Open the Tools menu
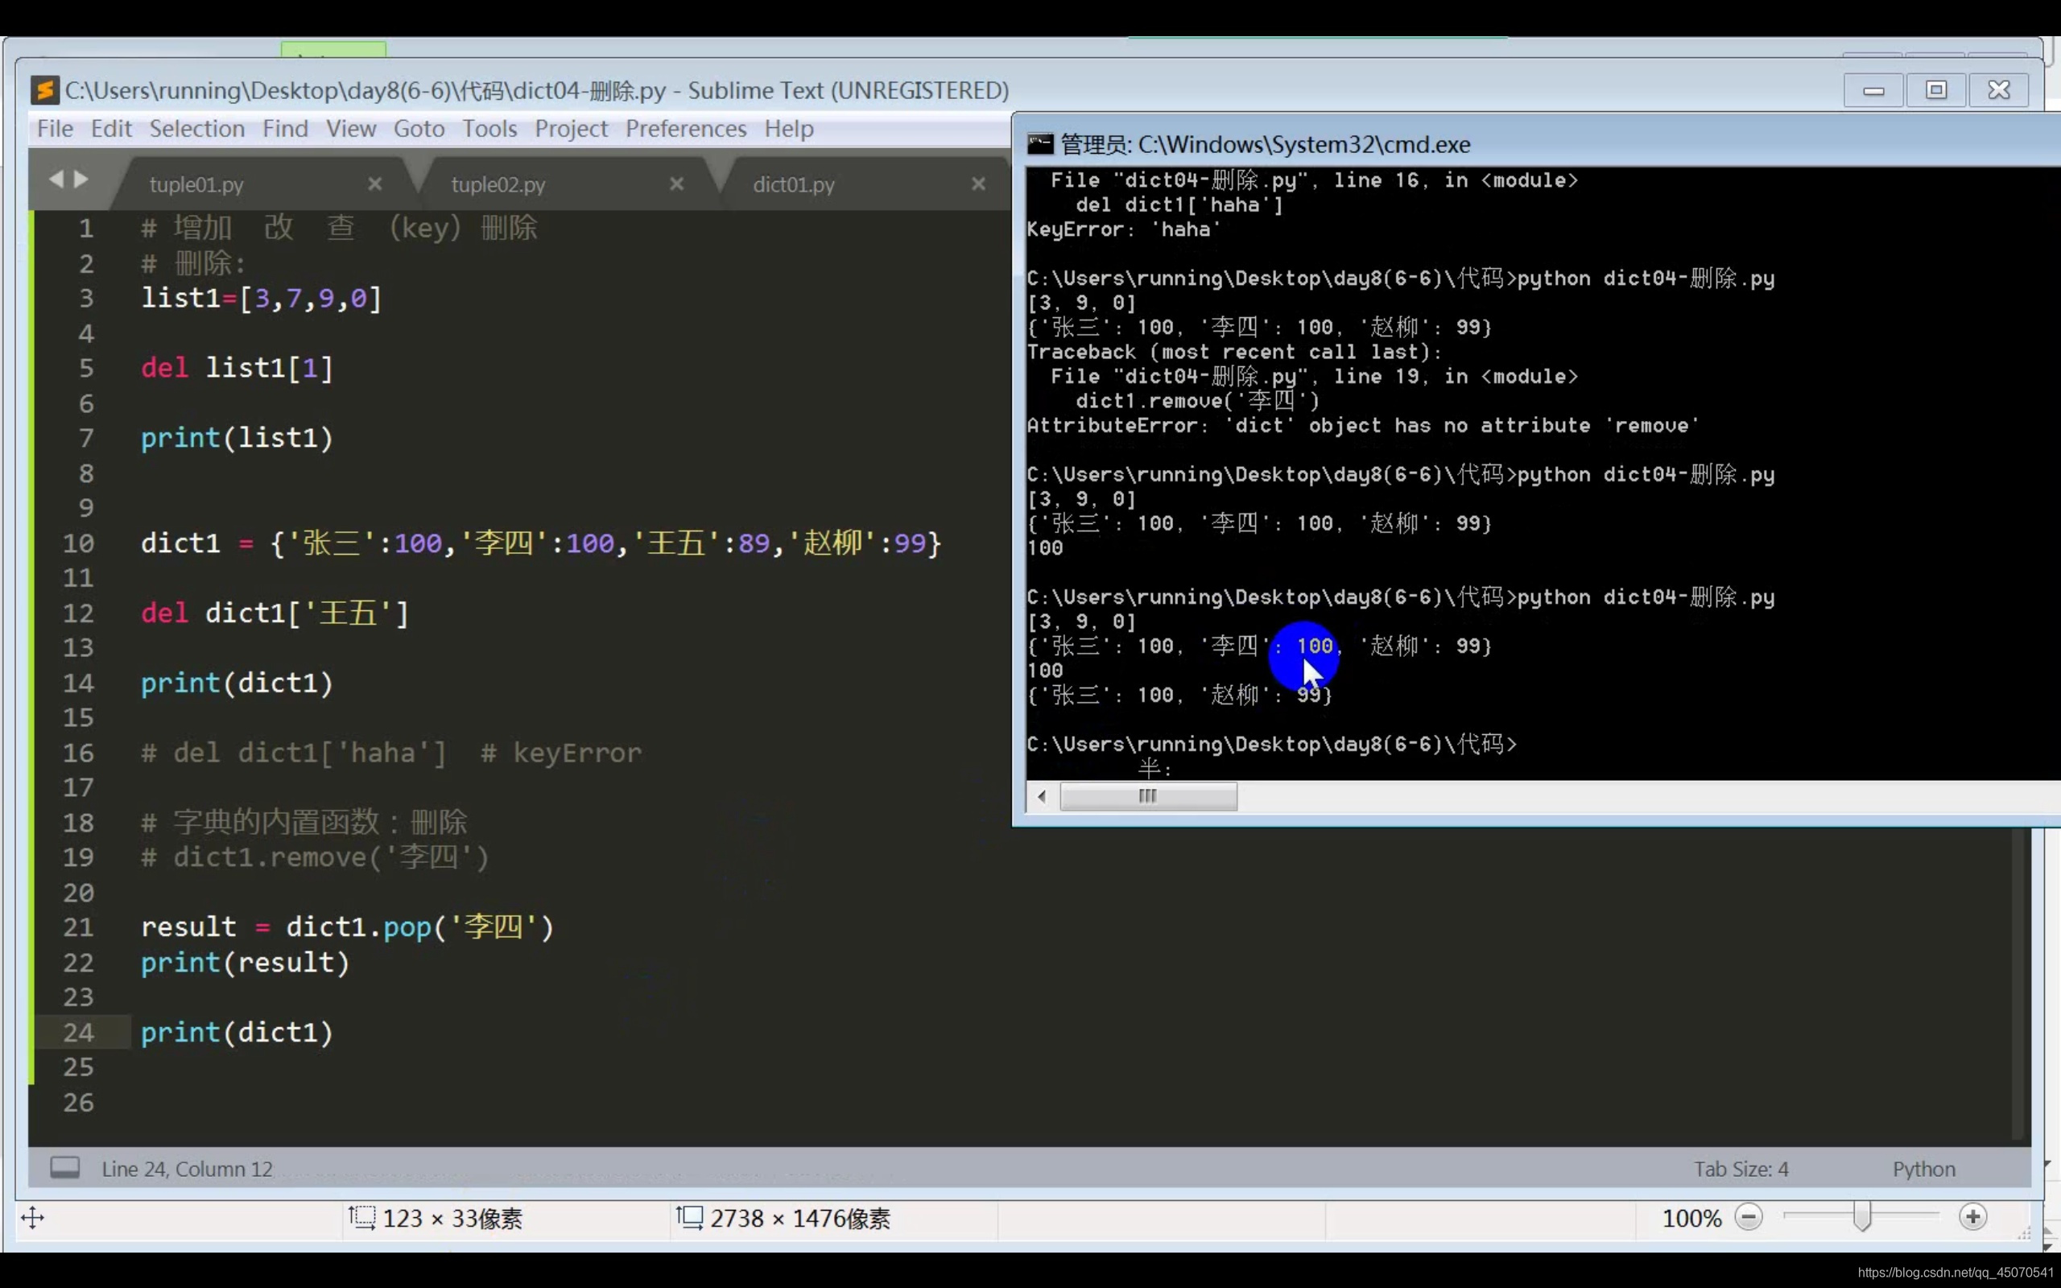 (489, 129)
